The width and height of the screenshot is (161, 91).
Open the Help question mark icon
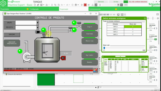[x=76, y=5]
